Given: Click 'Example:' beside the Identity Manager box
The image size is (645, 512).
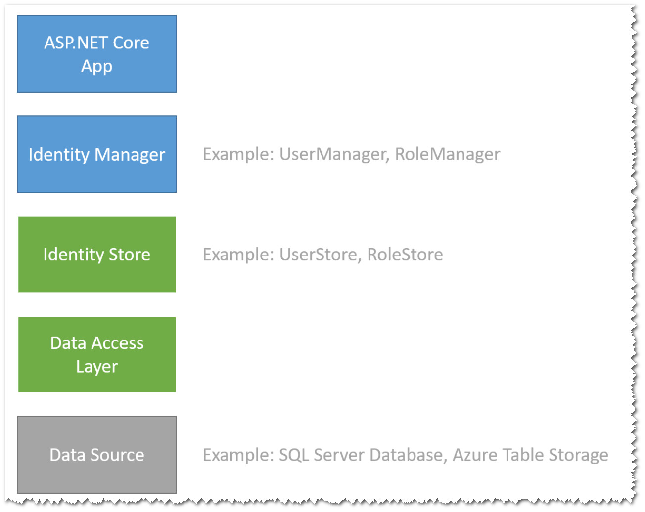Looking at the screenshot, I should [x=238, y=154].
